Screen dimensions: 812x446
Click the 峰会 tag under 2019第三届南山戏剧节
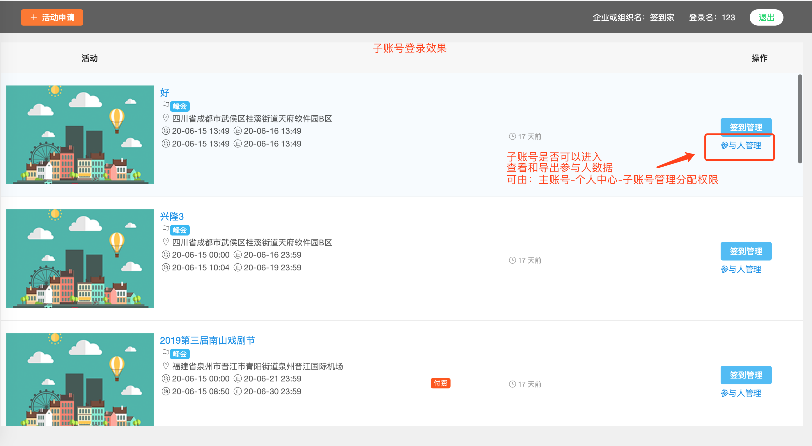pyautogui.click(x=180, y=354)
